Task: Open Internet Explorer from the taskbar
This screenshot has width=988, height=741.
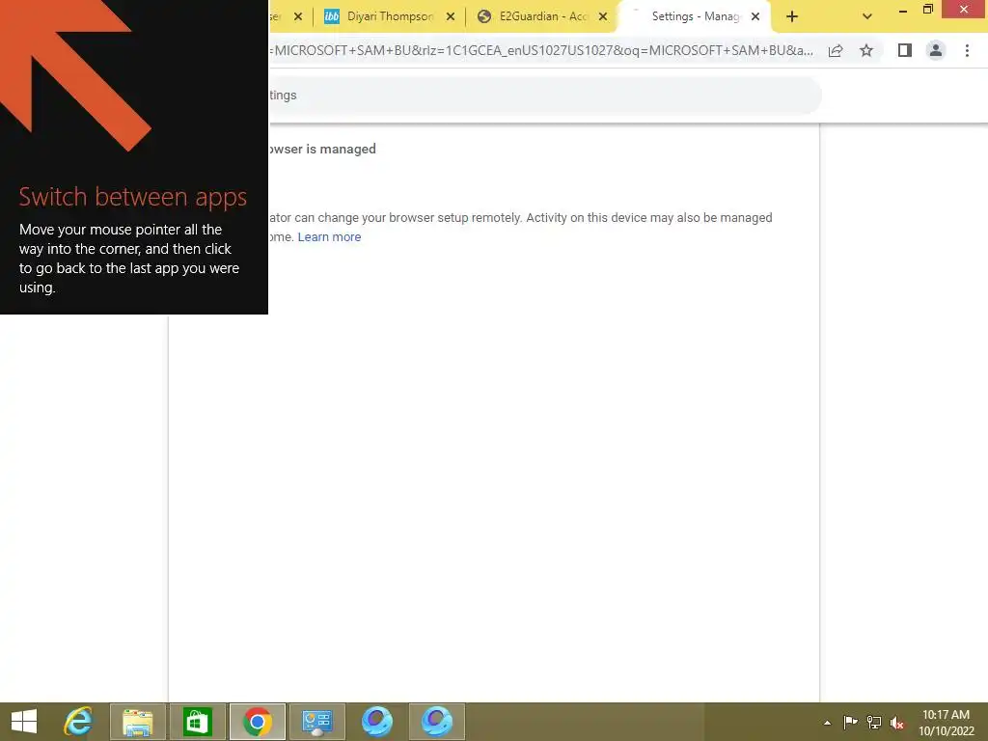Action: 78,722
